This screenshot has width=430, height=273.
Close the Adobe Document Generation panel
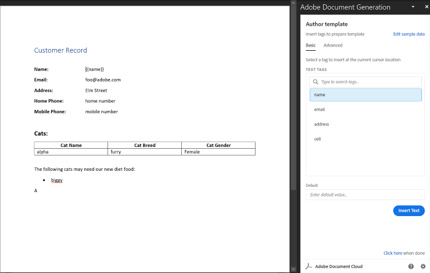coord(423,7)
